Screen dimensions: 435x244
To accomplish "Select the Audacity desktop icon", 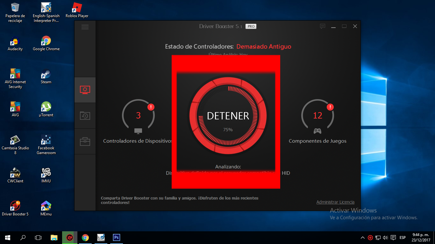I will (x=15, y=44).
